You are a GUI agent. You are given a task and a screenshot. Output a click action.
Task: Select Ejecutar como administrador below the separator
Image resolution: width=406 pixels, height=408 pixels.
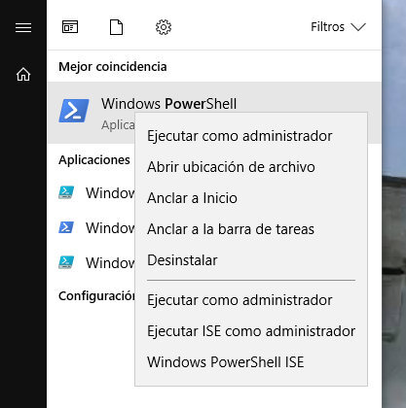240,300
